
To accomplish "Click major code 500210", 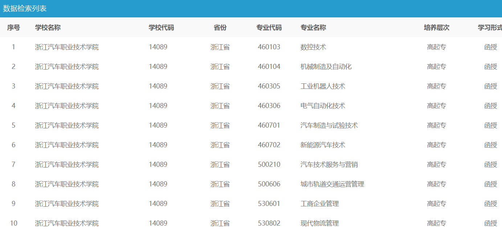I will click(269, 165).
